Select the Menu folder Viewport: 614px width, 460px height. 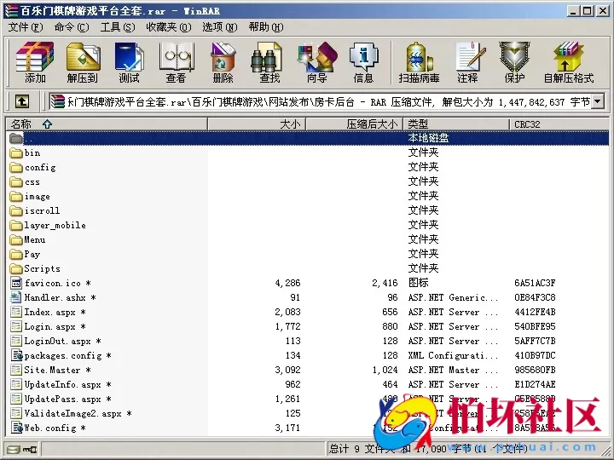pyautogui.click(x=27, y=239)
